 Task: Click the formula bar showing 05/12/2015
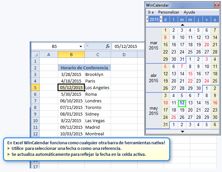click(128, 47)
